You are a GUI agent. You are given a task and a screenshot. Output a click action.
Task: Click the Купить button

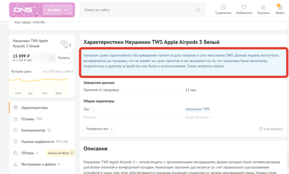coord(64,58)
